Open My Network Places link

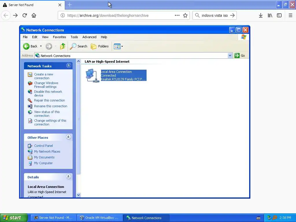47,151
